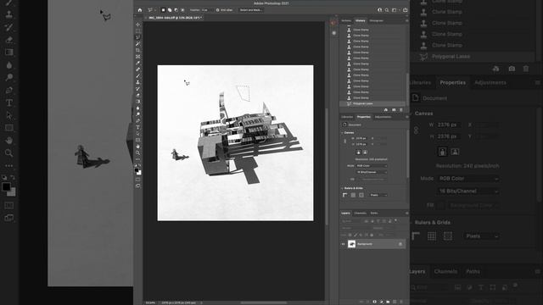The height and width of the screenshot is (305, 543).
Task: Open the History panel menu icon
Action: coord(407,20)
